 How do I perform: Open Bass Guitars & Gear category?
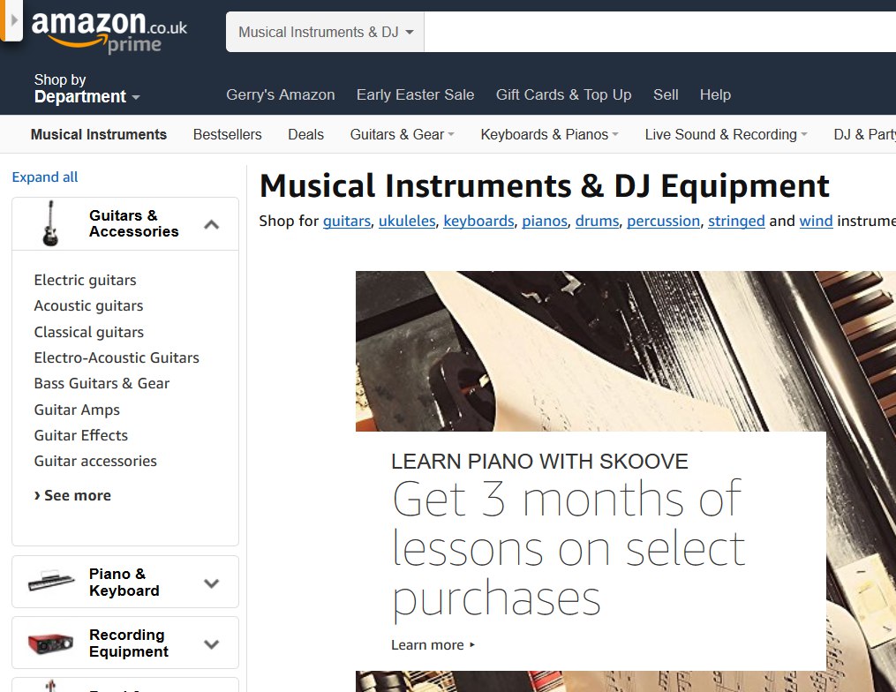coord(102,383)
